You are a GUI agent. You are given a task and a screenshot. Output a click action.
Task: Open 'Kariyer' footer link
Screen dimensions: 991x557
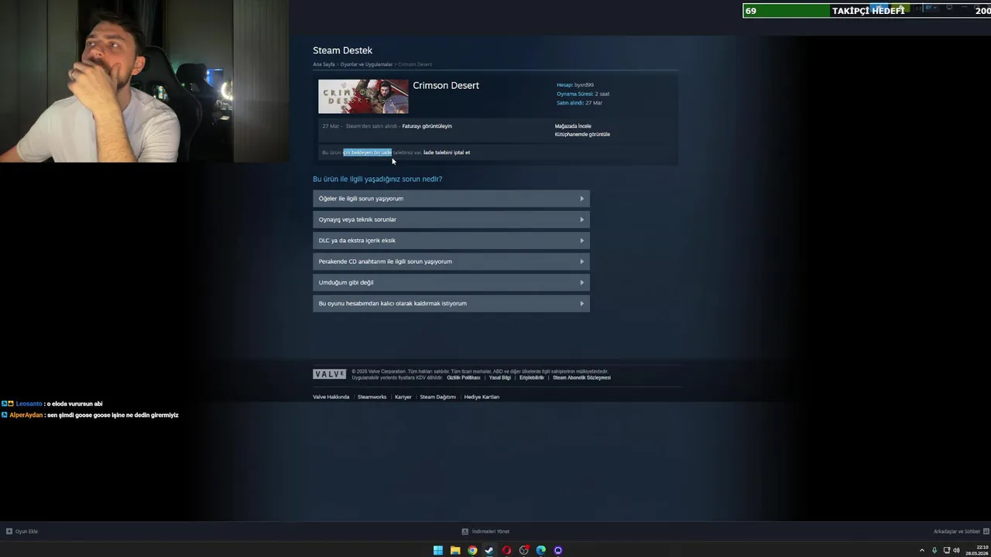[403, 397]
